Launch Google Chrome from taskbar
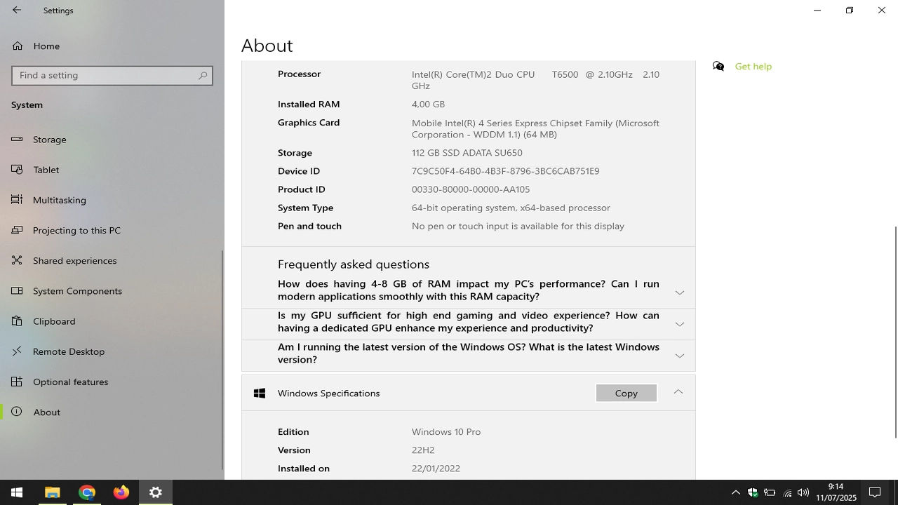Image resolution: width=898 pixels, height=505 pixels. tap(87, 492)
